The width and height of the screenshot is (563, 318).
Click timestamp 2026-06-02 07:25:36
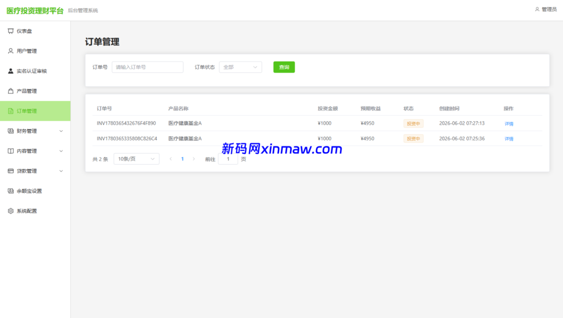[462, 138]
